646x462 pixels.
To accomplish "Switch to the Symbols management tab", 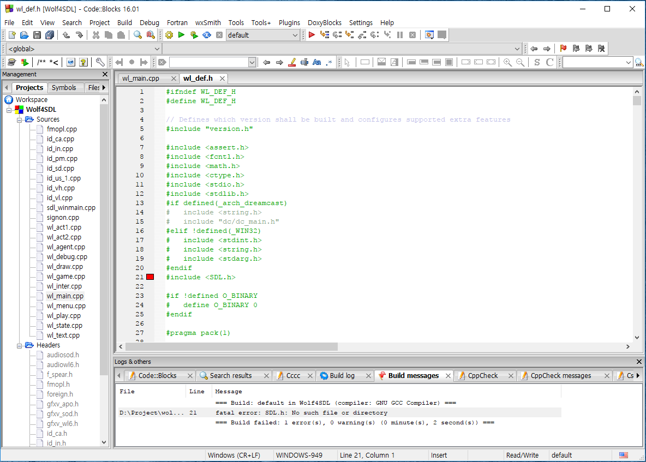I will pos(64,87).
